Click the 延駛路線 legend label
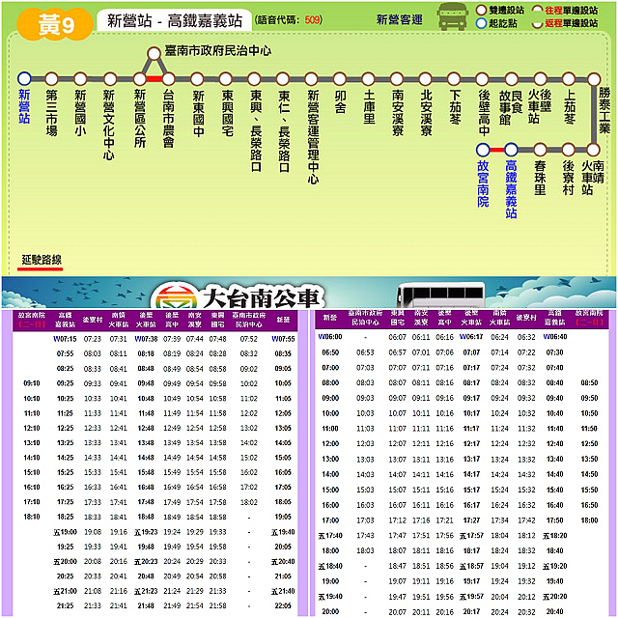The image size is (618, 618). pyautogui.click(x=42, y=260)
